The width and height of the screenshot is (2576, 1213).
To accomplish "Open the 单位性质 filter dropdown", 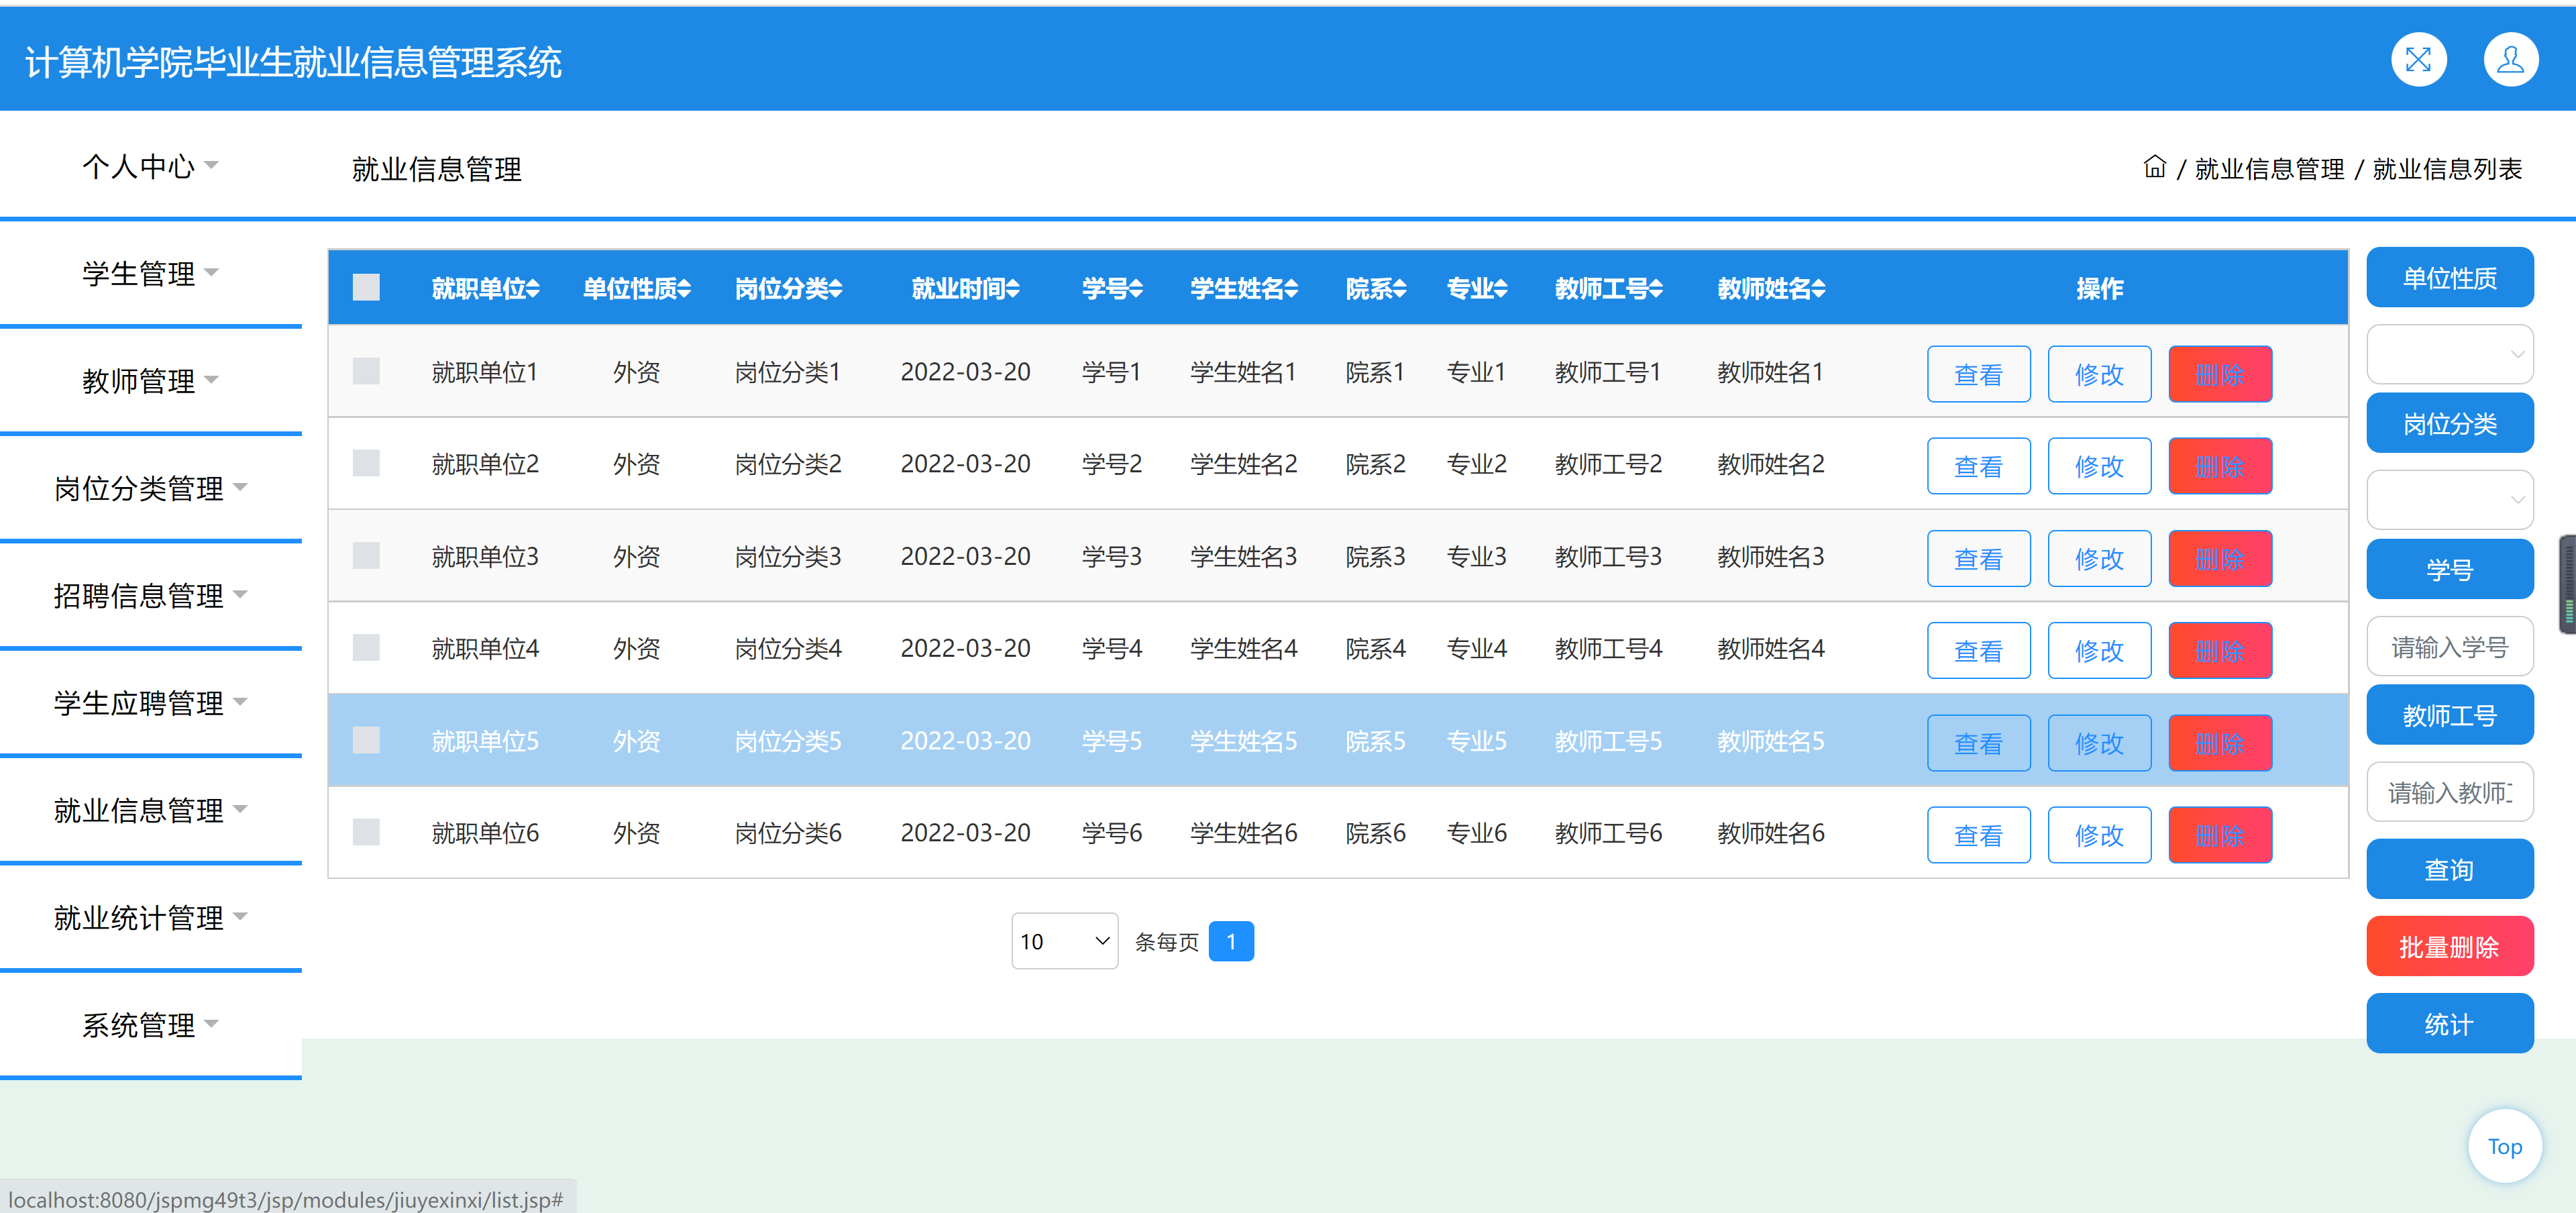I will (2449, 354).
